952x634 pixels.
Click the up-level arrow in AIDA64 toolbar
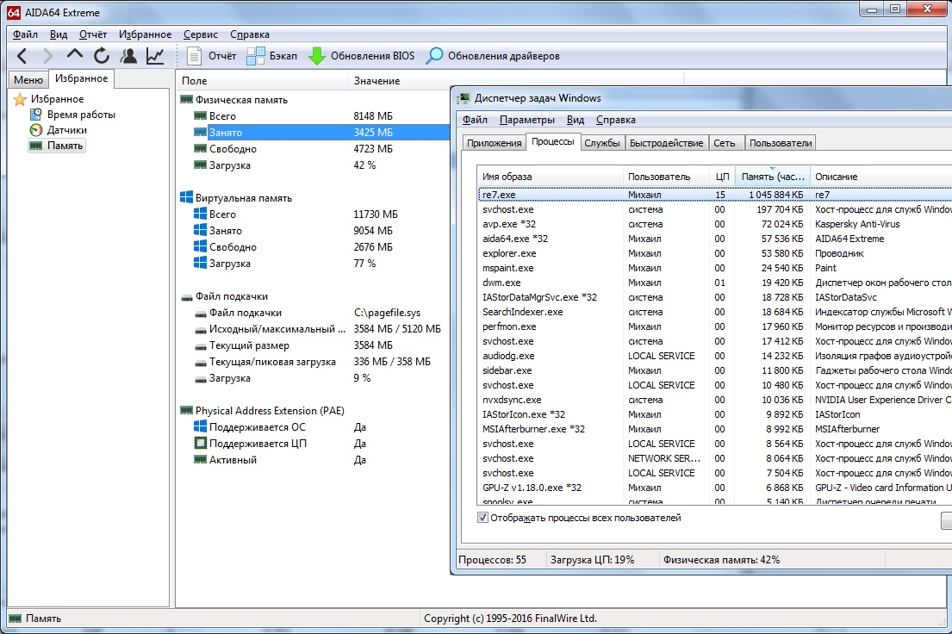coord(75,54)
